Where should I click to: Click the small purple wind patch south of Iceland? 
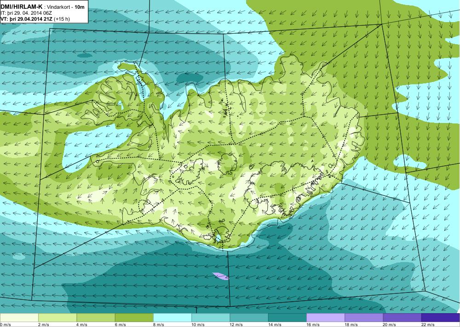point(220,276)
